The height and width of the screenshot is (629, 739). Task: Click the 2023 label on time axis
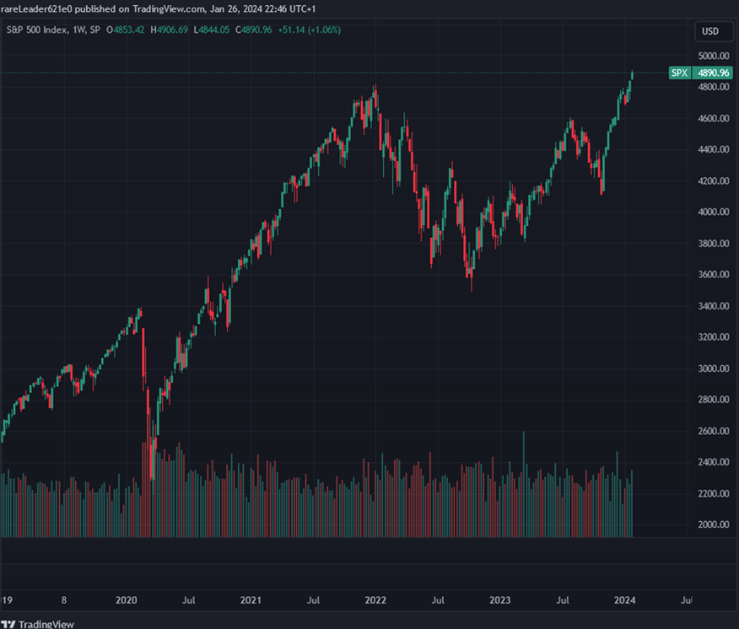coord(500,600)
